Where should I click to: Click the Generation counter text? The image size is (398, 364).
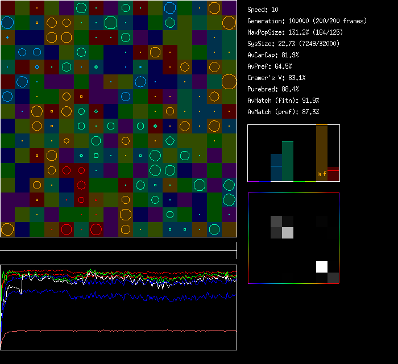coord(307,21)
